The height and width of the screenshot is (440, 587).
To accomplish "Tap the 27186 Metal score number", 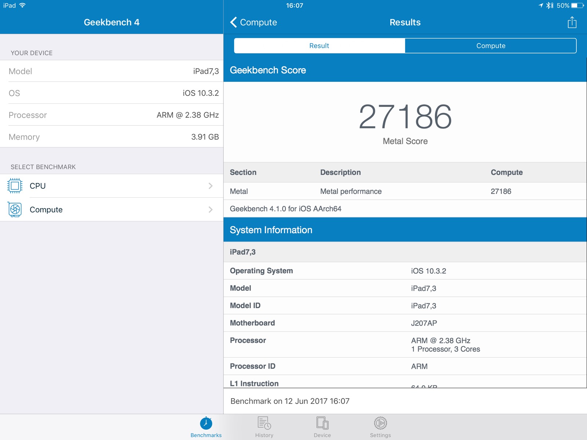I will click(405, 117).
